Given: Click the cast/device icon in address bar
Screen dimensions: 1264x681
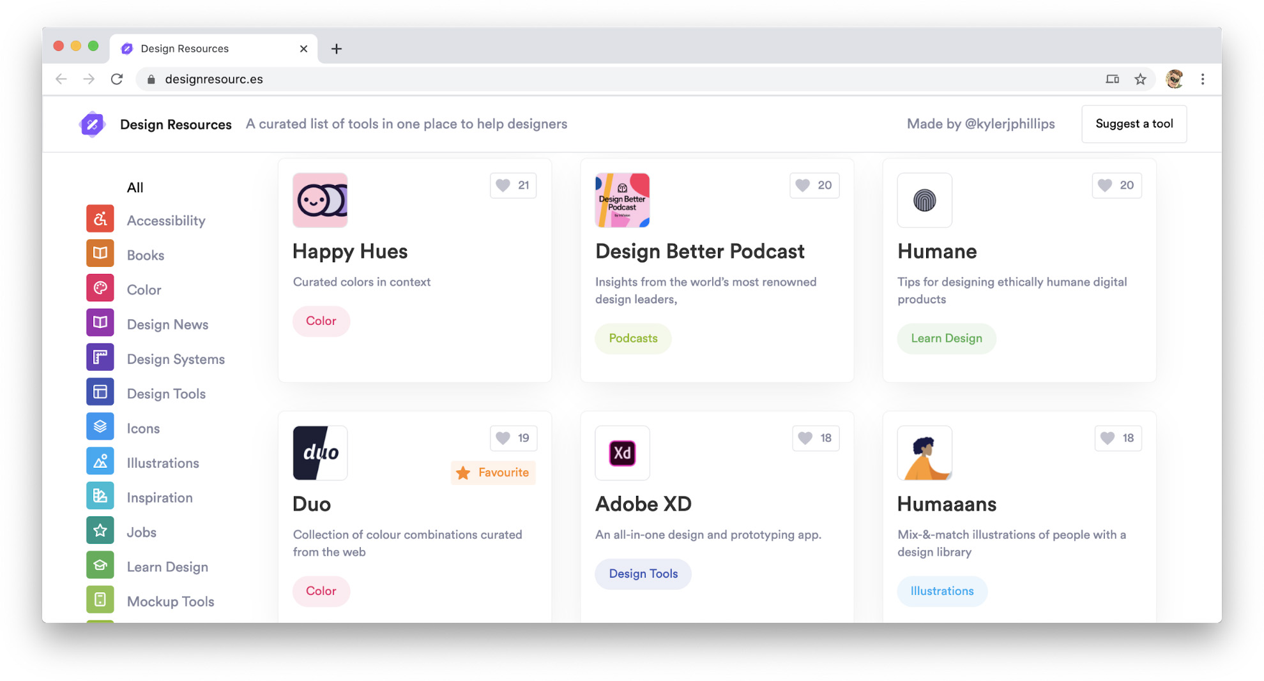Looking at the screenshot, I should click(x=1113, y=79).
